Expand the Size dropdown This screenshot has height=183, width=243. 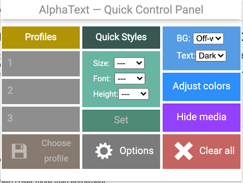tap(129, 63)
